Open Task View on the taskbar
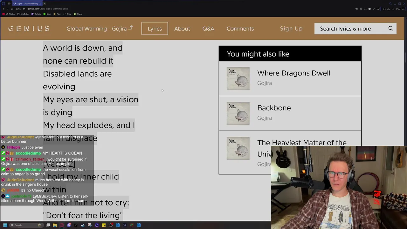Screen dimensions: 407x229 pos(48,225)
